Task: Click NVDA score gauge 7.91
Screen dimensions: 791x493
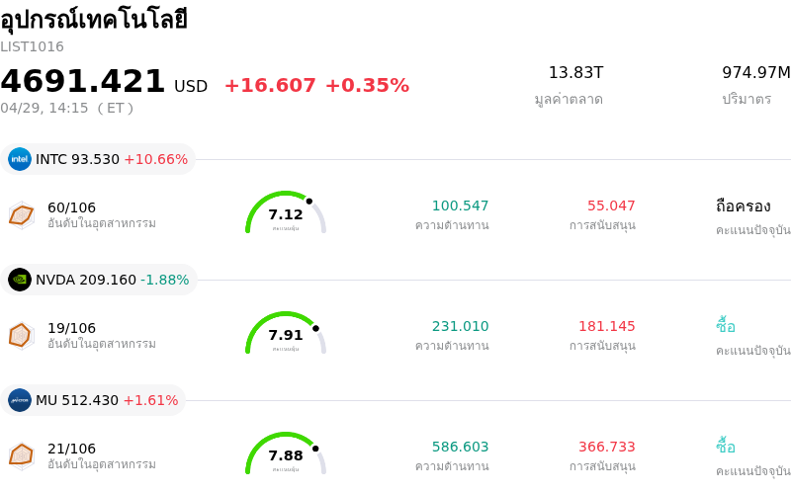Action: pyautogui.click(x=286, y=334)
